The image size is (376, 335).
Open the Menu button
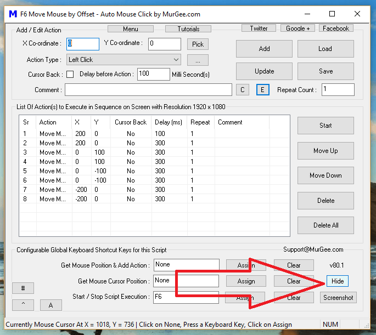coord(131,29)
